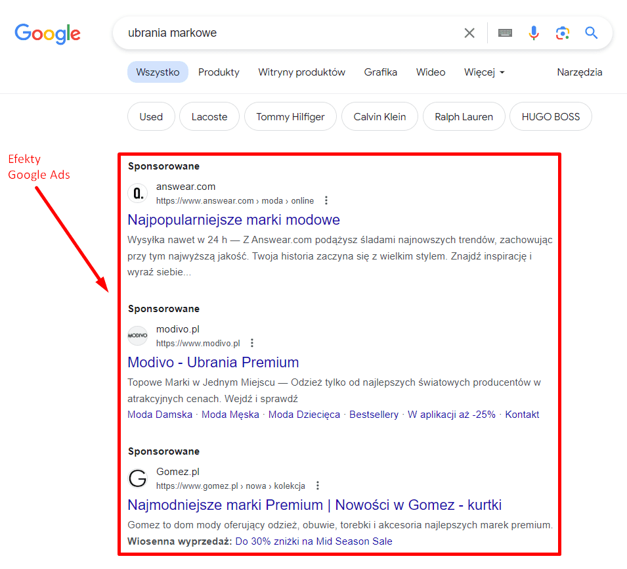Viewport: 627px width, 569px height.
Task: Open the Wideo tab
Action: [x=431, y=72]
